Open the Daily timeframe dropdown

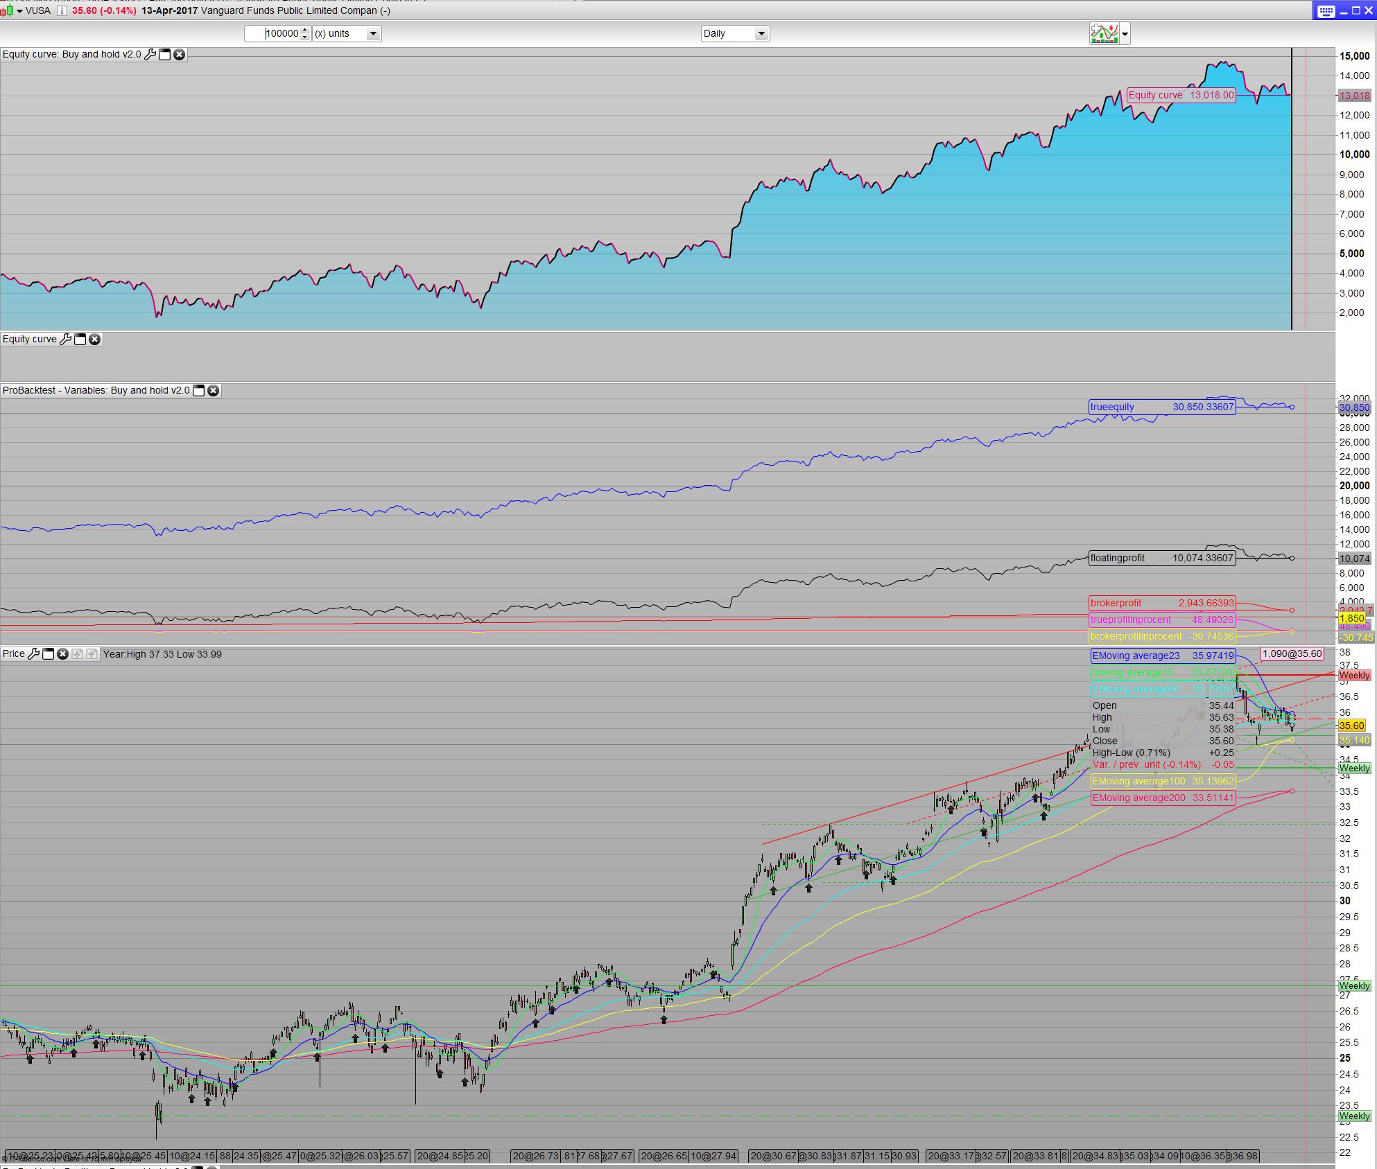click(761, 33)
